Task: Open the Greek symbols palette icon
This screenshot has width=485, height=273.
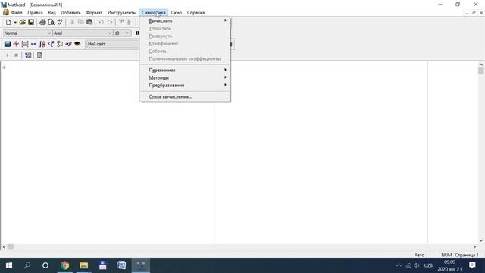Action: (68, 44)
